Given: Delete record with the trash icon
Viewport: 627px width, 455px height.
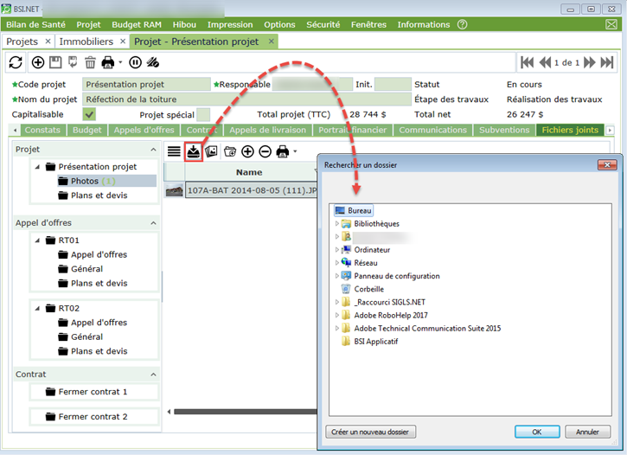Looking at the screenshot, I should click(90, 62).
